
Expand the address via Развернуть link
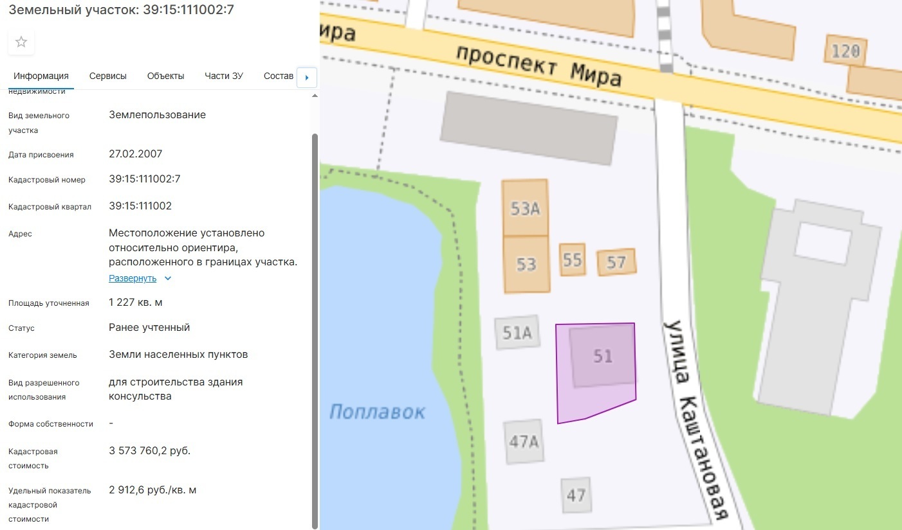click(133, 279)
